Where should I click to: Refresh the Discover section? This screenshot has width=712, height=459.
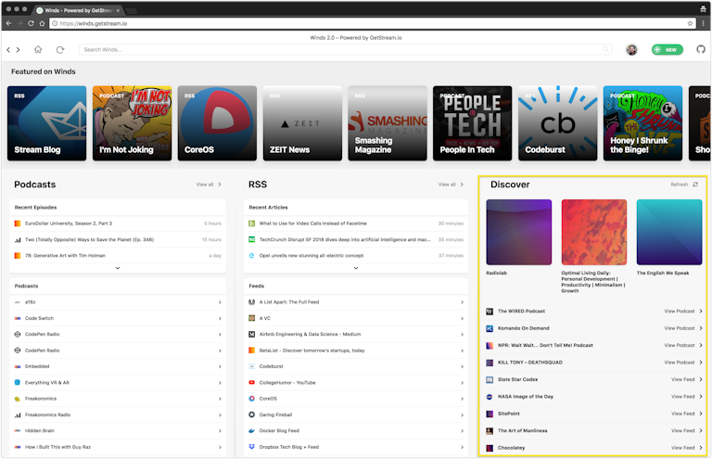click(x=684, y=185)
